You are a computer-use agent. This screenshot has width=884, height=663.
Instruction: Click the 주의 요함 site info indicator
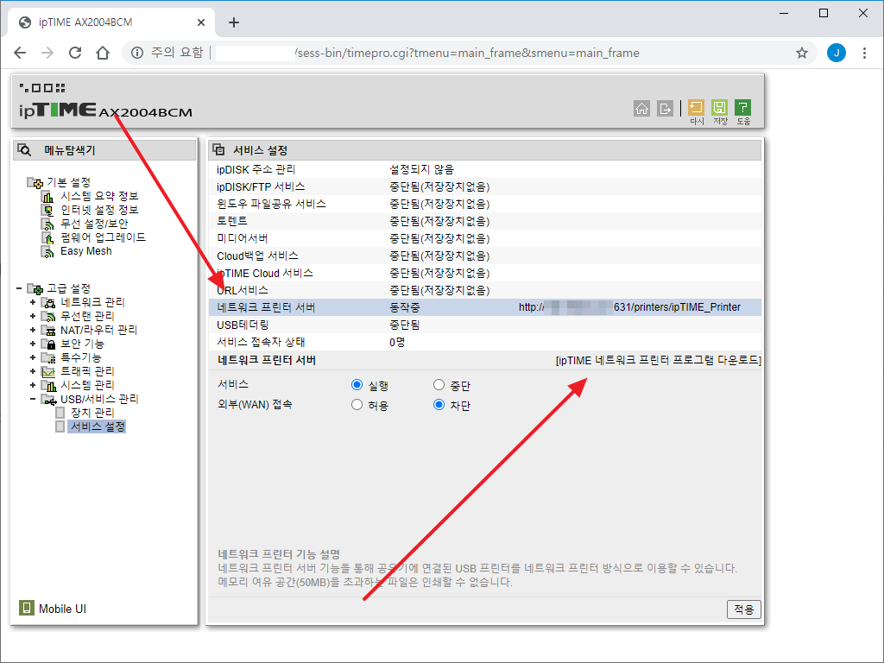[167, 53]
